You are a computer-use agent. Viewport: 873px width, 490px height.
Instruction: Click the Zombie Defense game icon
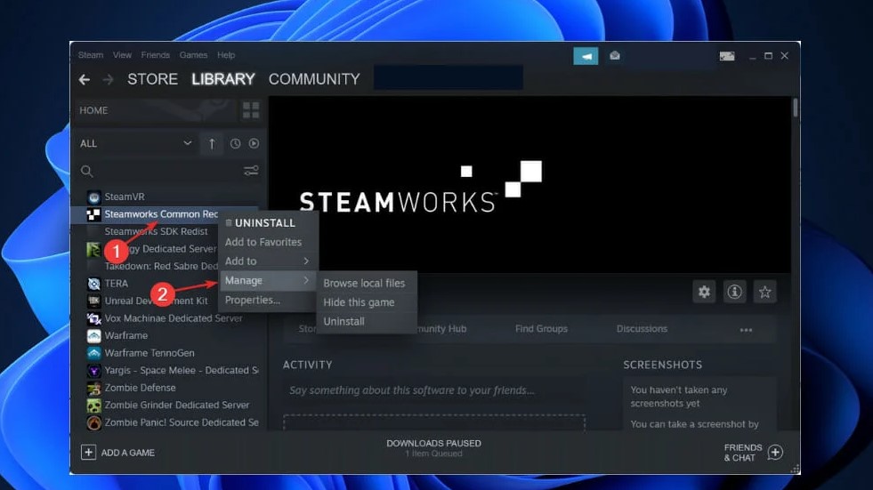(x=93, y=388)
